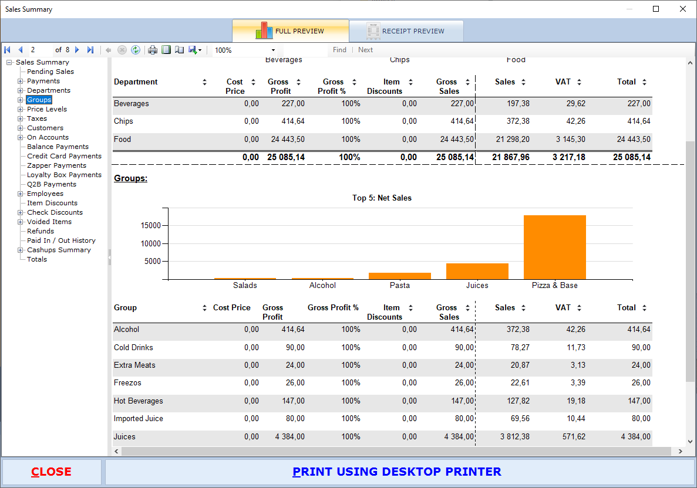This screenshot has width=697, height=488.
Task: Select the Full Preview tab
Action: pos(290,31)
